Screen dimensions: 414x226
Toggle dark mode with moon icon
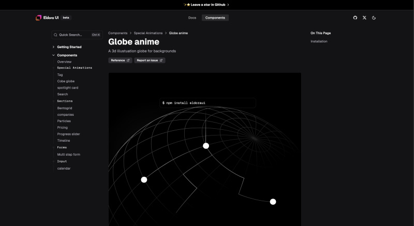click(374, 18)
